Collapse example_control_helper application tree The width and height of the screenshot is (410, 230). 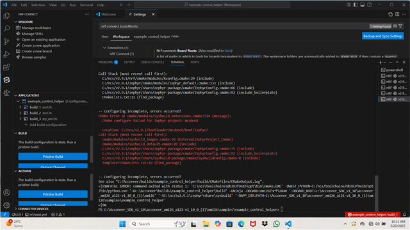pos(19,101)
